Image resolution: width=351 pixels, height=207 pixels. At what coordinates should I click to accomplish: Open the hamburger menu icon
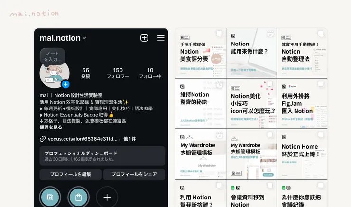161,38
